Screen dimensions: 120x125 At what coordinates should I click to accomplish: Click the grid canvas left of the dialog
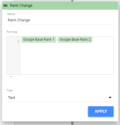(1, 62)
